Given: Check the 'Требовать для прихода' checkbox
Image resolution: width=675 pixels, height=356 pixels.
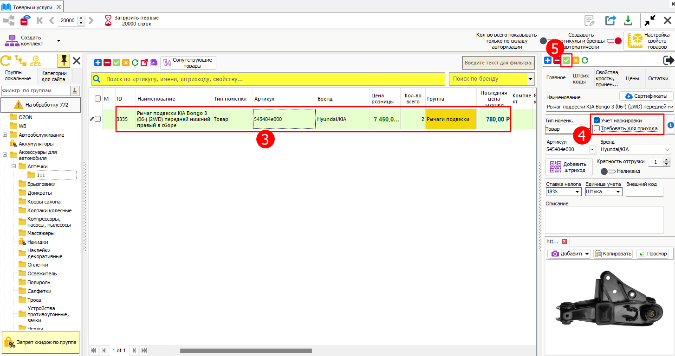Looking at the screenshot, I should pos(597,128).
